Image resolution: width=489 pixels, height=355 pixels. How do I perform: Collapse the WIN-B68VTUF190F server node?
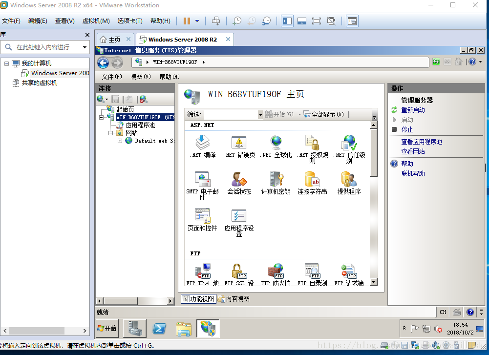tap(101, 118)
